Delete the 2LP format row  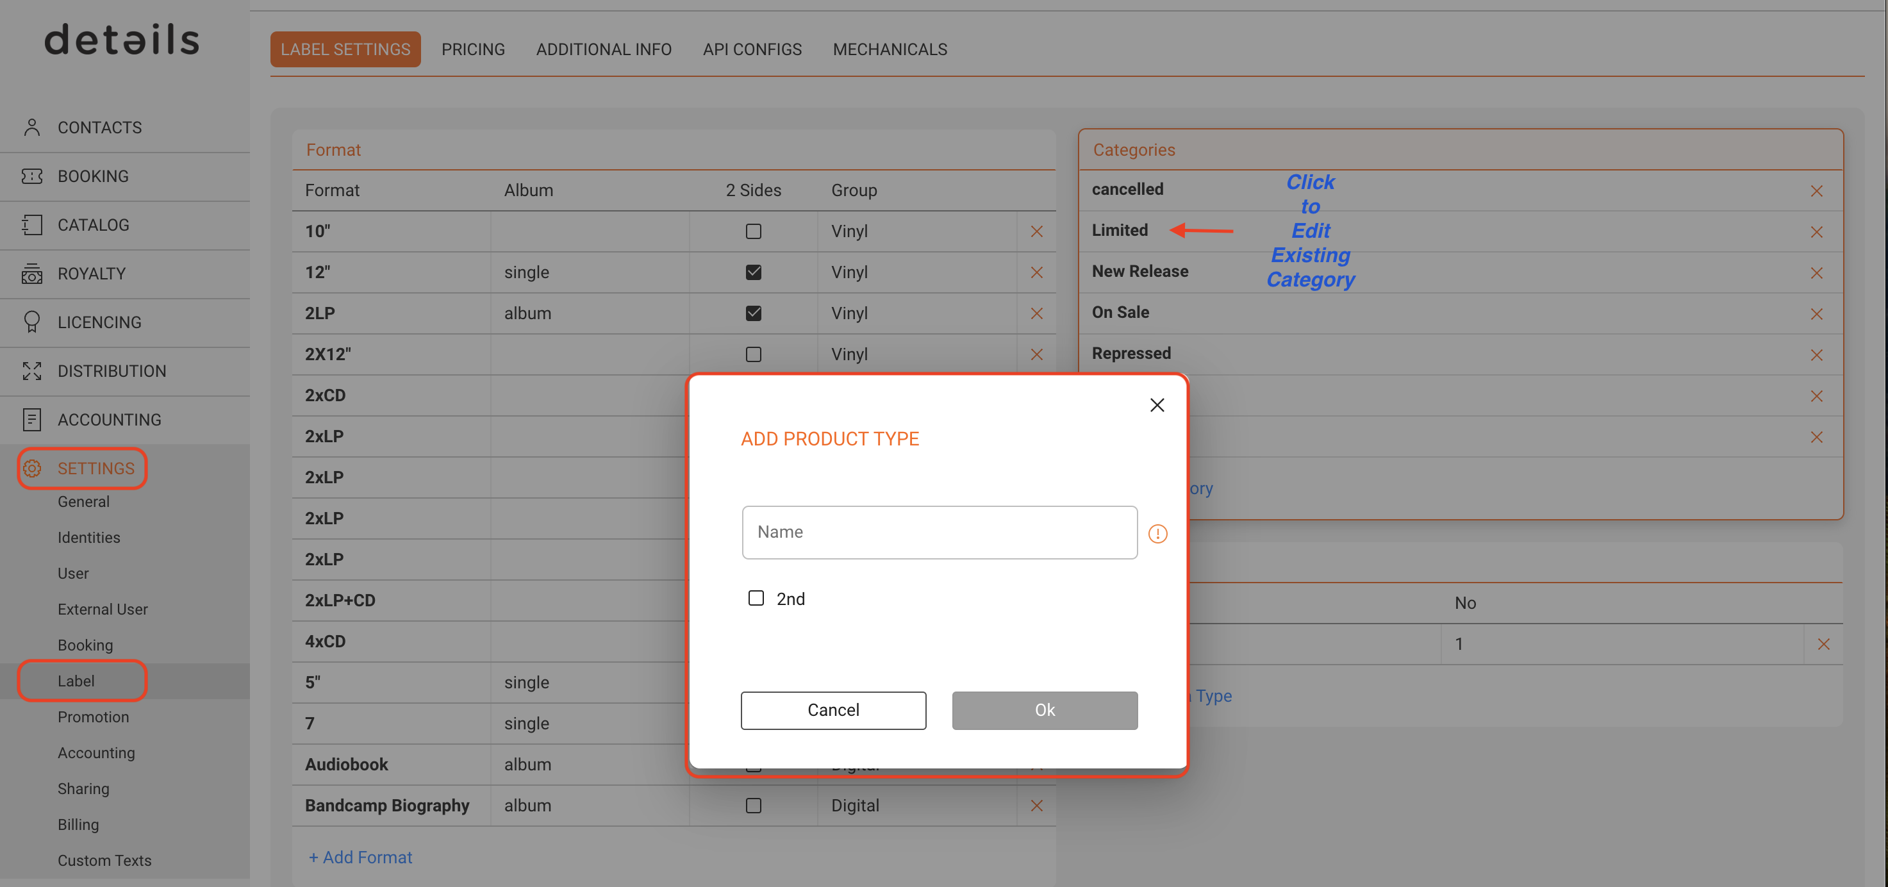click(x=1036, y=314)
